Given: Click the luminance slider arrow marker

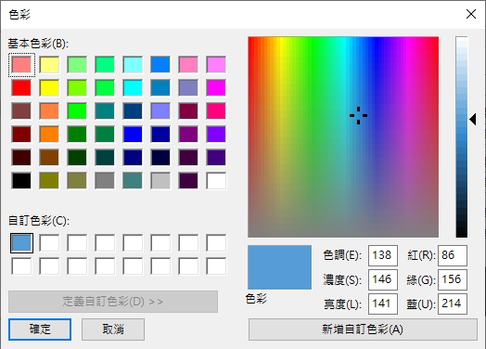Looking at the screenshot, I should [473, 120].
